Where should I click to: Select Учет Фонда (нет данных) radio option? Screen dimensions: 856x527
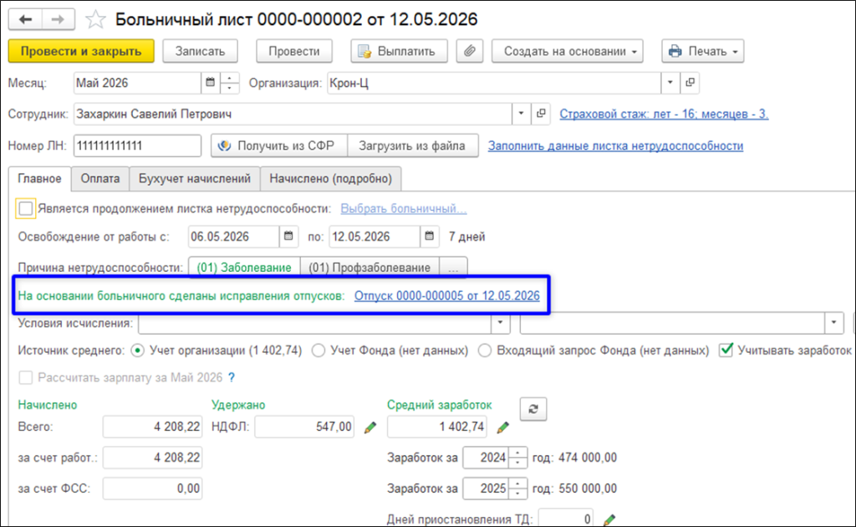[x=318, y=350]
